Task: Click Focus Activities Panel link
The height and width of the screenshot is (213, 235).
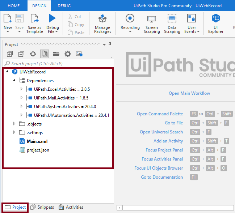Action: pyautogui.click(x=162, y=159)
